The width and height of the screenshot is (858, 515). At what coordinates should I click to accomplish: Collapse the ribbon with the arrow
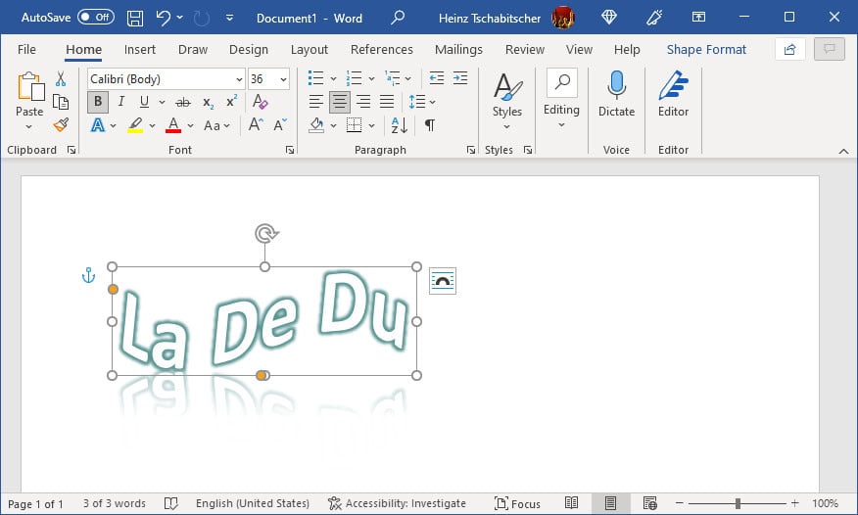pyautogui.click(x=843, y=151)
